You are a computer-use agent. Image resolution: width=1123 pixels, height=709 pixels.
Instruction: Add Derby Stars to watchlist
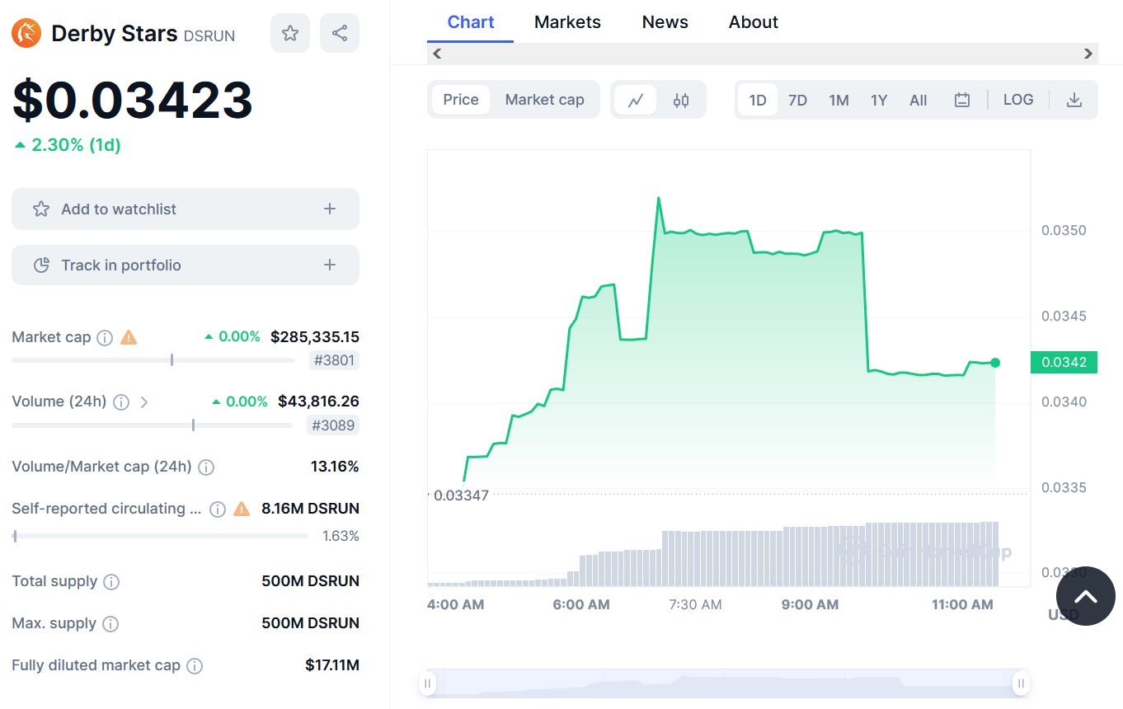click(186, 209)
